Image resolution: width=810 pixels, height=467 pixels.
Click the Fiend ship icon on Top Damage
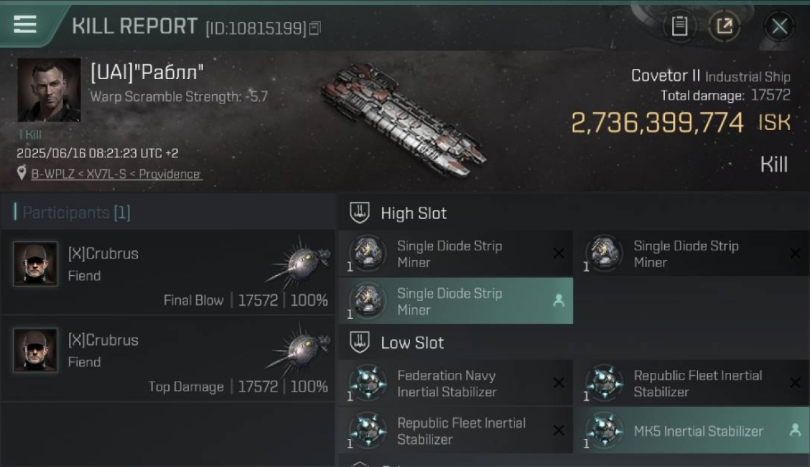[298, 348]
